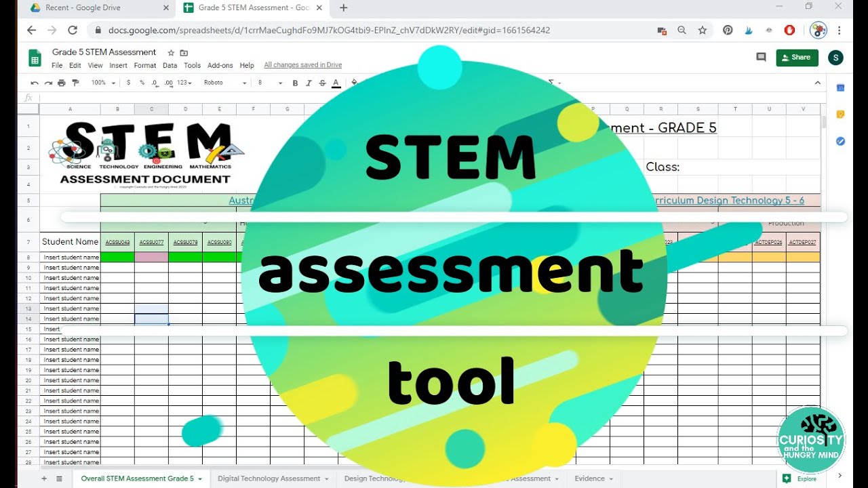Format selection as currency
The width and height of the screenshot is (868, 488).
(x=129, y=83)
